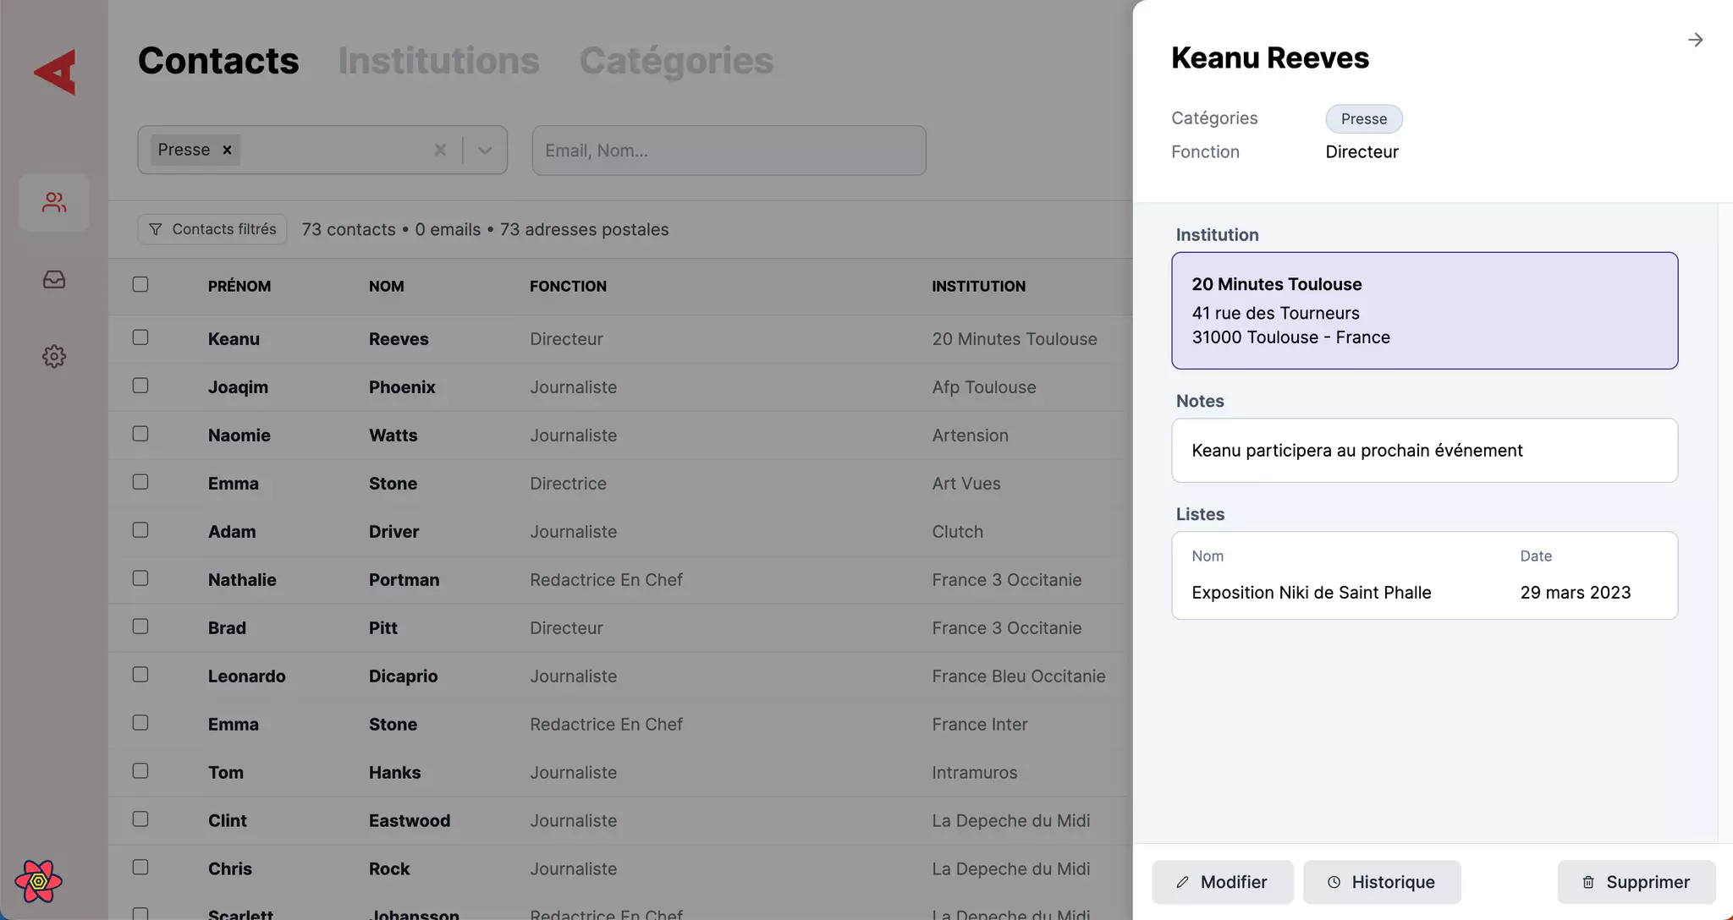The width and height of the screenshot is (1733, 920).
Task: Click the Modifier button
Action: coord(1222,882)
